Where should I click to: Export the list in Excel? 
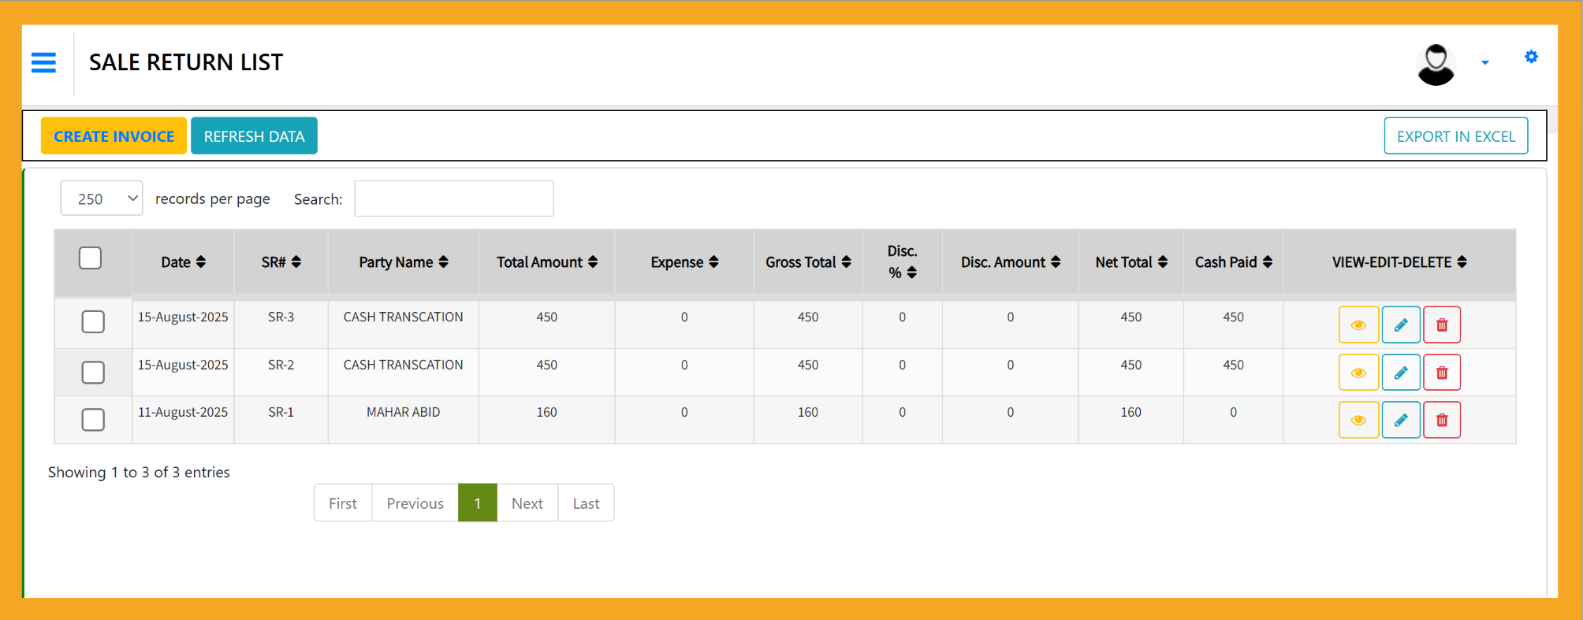(1455, 136)
